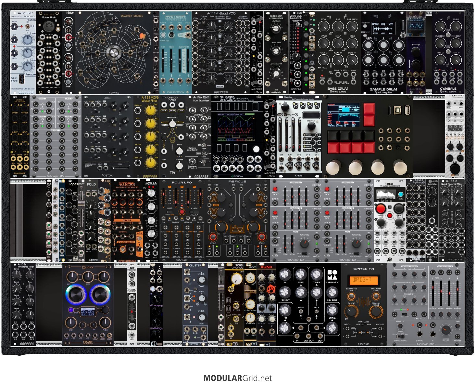
Task: Click the Z AMT knob on Cluster
Action: pos(202,318)
